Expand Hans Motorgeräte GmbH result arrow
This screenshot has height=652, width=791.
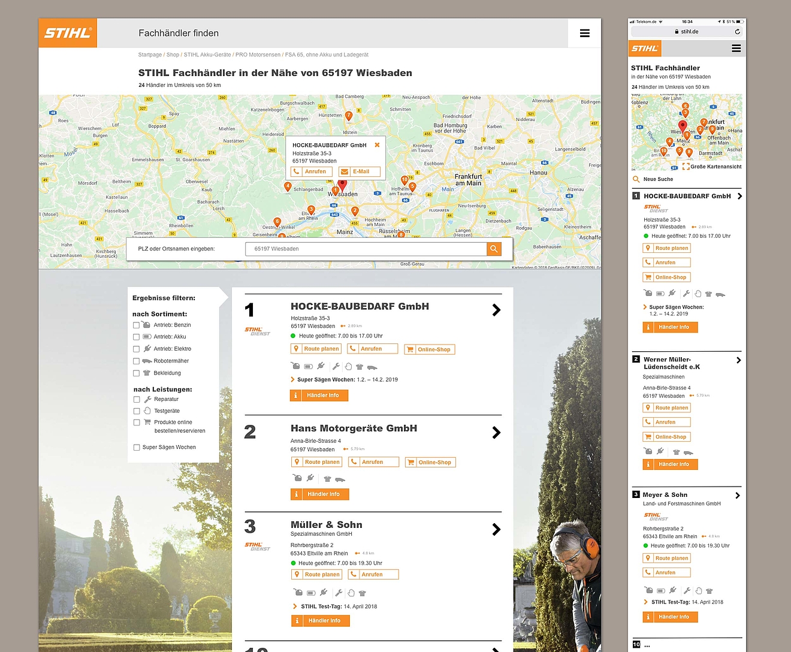[496, 433]
